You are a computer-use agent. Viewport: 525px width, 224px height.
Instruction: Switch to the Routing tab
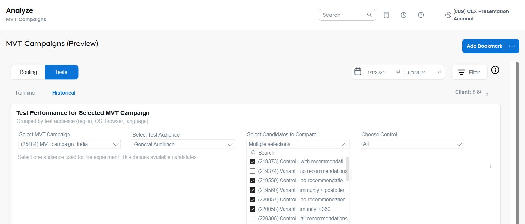click(x=28, y=72)
